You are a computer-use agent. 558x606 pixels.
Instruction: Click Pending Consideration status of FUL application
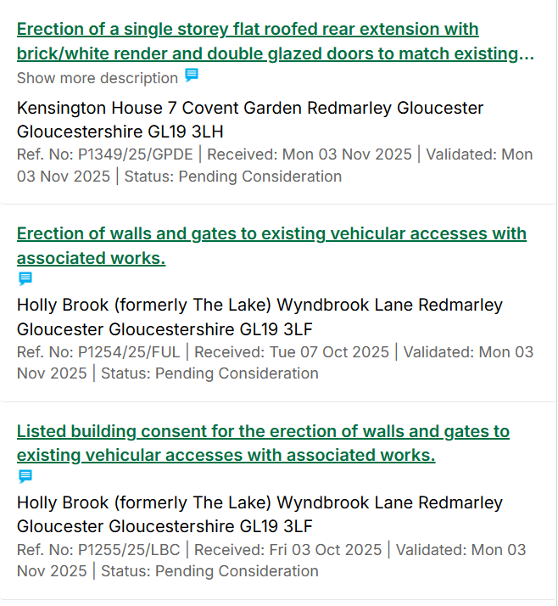pyautogui.click(x=237, y=373)
